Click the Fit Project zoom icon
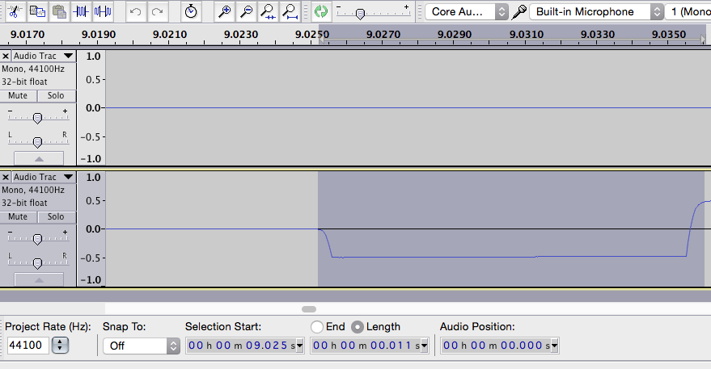This screenshot has height=369, width=711. click(x=290, y=11)
